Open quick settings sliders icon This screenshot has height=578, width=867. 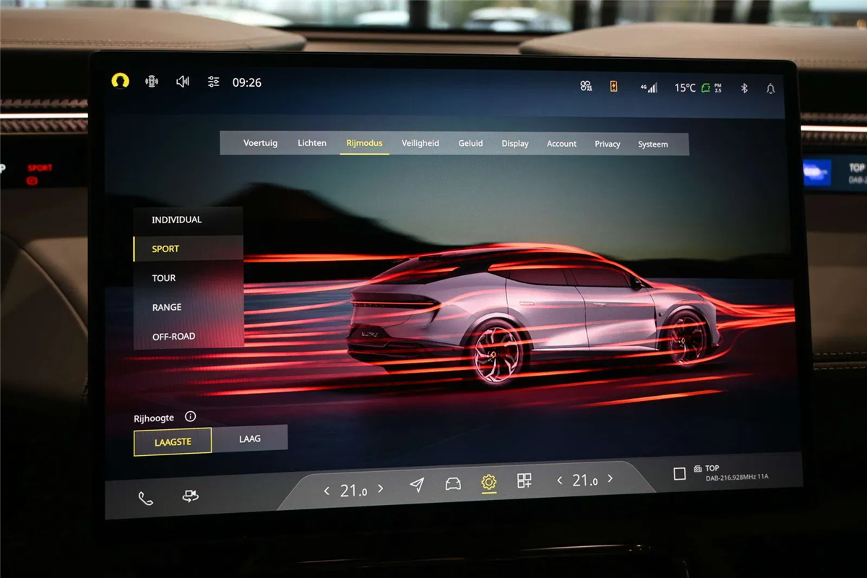(213, 82)
